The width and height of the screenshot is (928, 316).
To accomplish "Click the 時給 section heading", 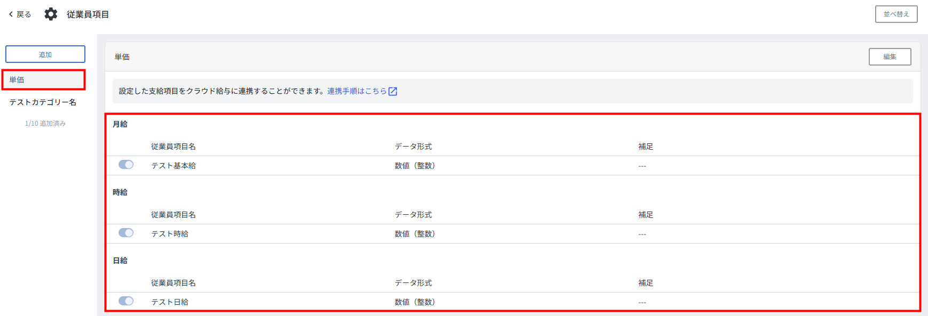I will click(120, 192).
